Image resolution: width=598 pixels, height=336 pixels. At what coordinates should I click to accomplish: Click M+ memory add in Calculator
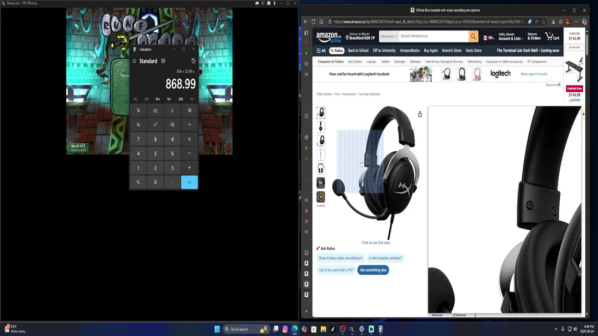pyautogui.click(x=158, y=99)
